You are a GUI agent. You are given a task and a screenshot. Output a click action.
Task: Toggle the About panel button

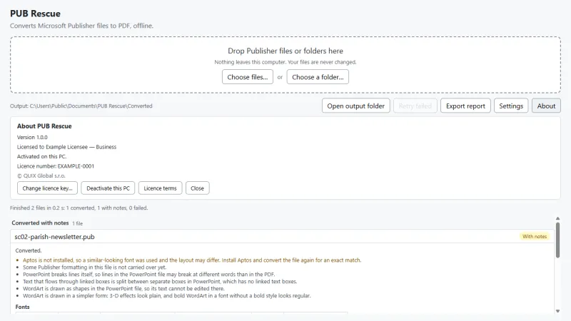[546, 106]
